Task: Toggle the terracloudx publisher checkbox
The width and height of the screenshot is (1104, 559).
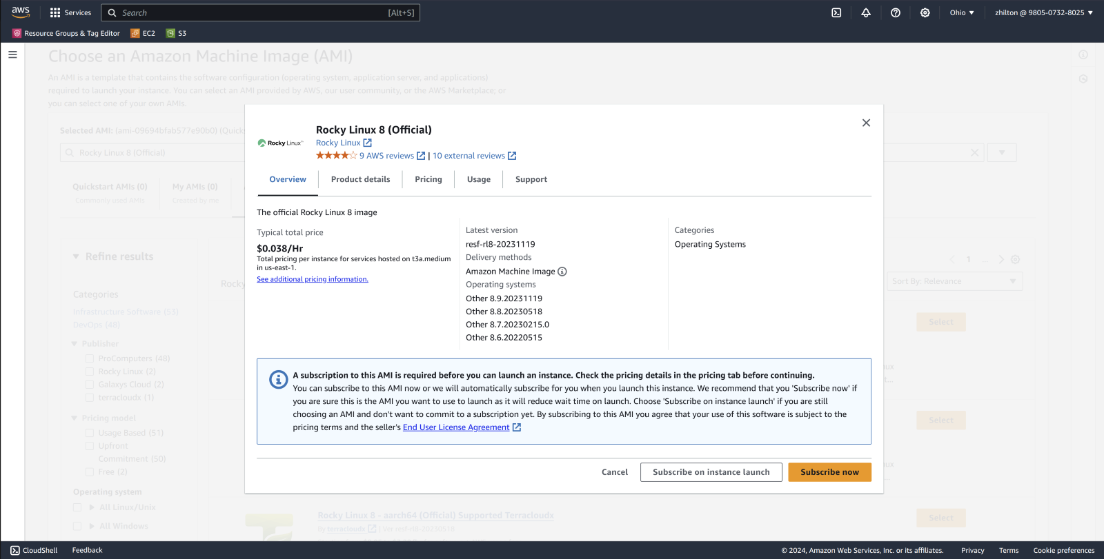Action: 89,398
